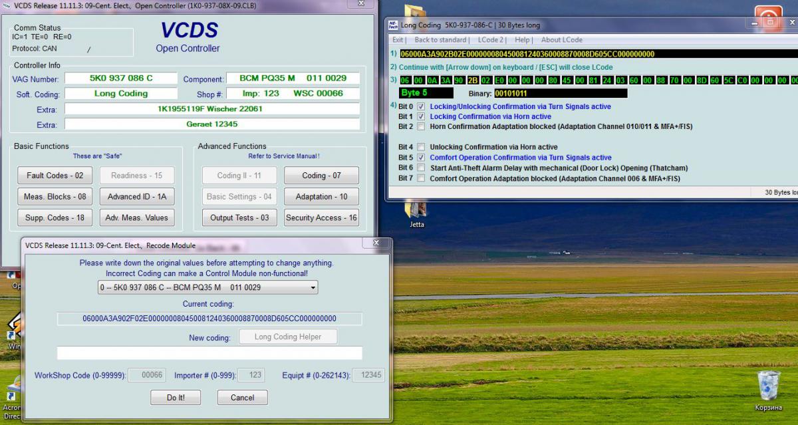Click the Extra value 1K1955119F Wischer 22061

[x=212, y=109]
